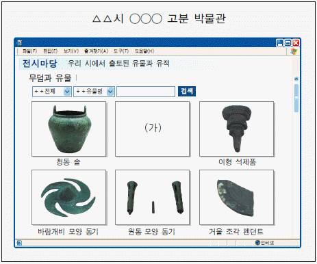Open the 이형 석제품 artifact thumbnail

coord(237,129)
